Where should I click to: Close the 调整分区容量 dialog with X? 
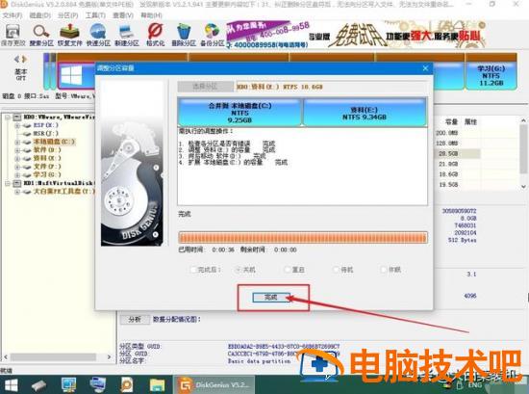point(425,68)
